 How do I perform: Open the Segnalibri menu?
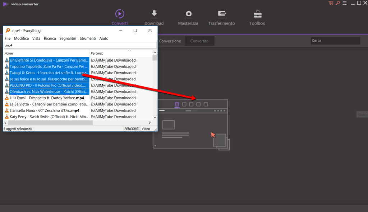(x=68, y=38)
